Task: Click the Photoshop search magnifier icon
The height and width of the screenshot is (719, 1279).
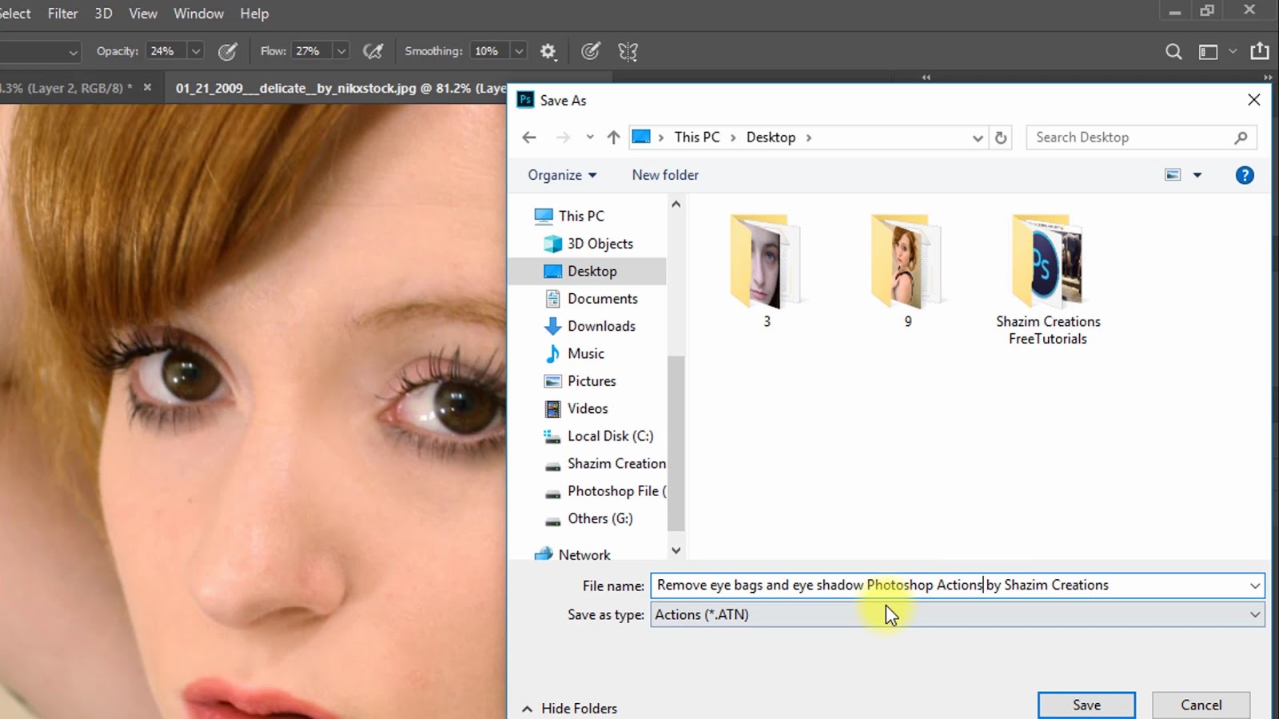Action: click(1173, 52)
